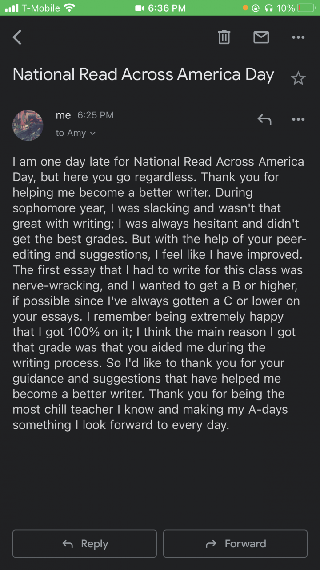Viewport: 320px width, 570px height.
Task: Star the National Read Across America Day email
Action: click(298, 79)
